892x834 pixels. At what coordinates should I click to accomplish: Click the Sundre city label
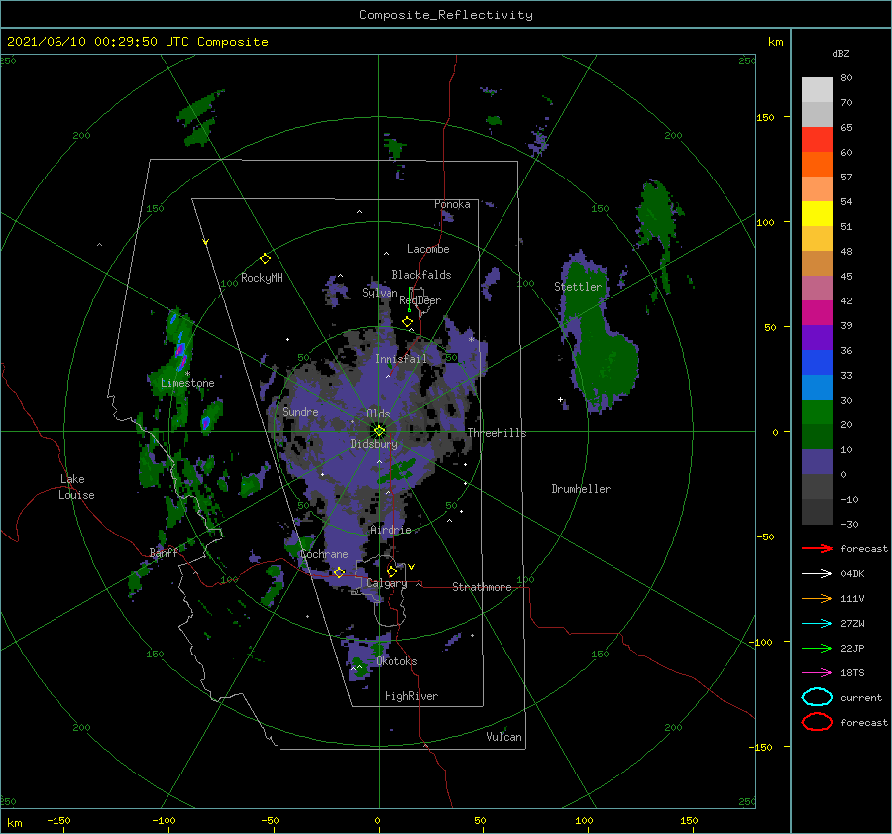click(301, 411)
